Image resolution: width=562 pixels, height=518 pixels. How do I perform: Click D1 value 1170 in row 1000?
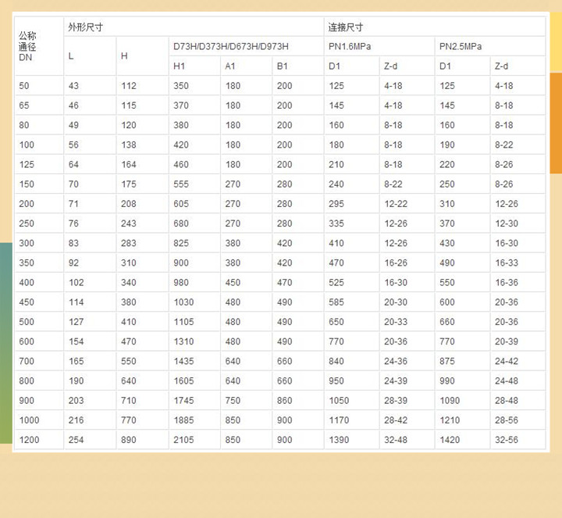(x=339, y=420)
